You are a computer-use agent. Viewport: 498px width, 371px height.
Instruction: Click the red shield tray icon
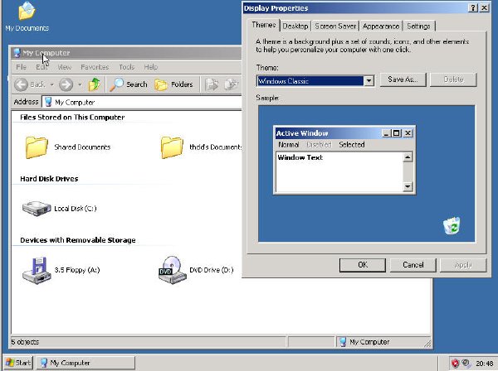coord(456,363)
